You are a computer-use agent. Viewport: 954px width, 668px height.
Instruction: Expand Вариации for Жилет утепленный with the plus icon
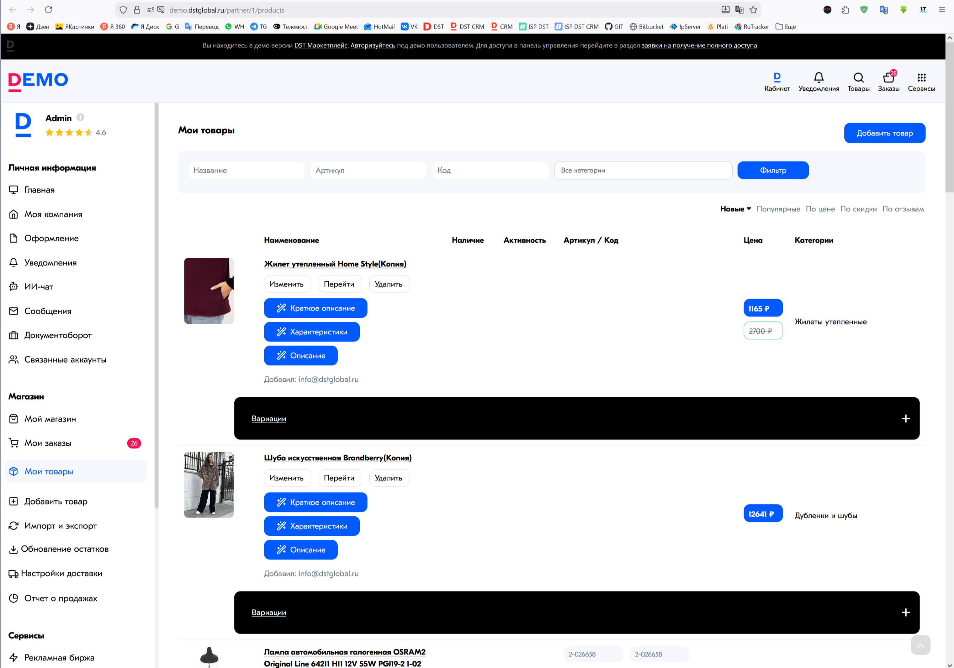click(906, 419)
